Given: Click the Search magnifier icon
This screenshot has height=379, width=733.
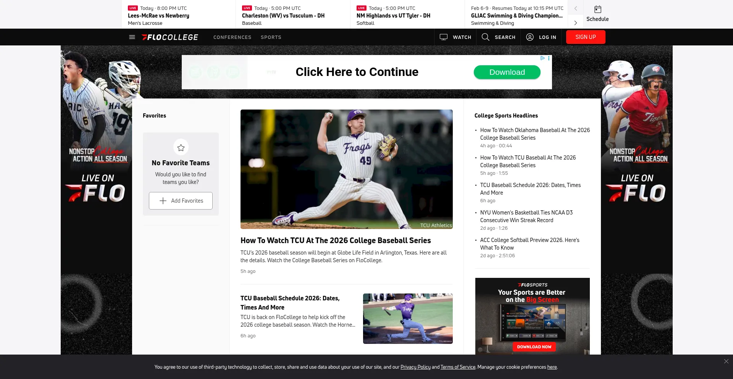Looking at the screenshot, I should [485, 37].
